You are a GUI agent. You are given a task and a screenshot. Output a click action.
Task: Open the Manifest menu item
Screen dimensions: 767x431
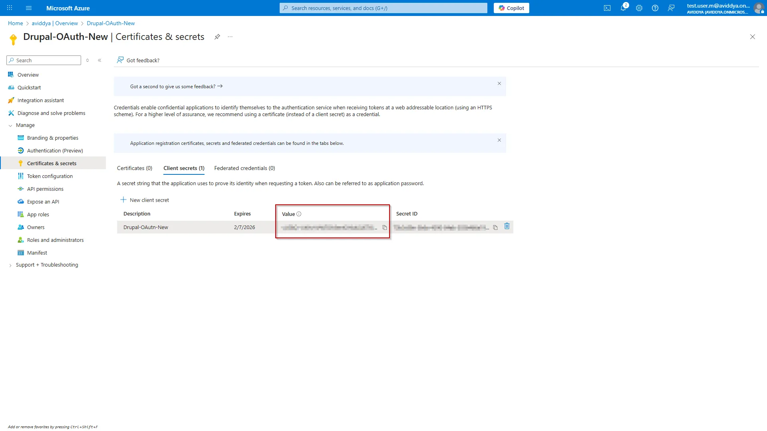click(x=37, y=253)
